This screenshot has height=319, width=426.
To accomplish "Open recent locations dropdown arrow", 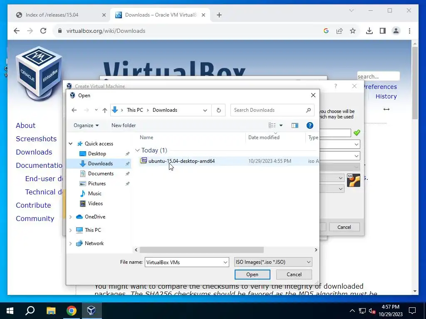I will [96, 110].
